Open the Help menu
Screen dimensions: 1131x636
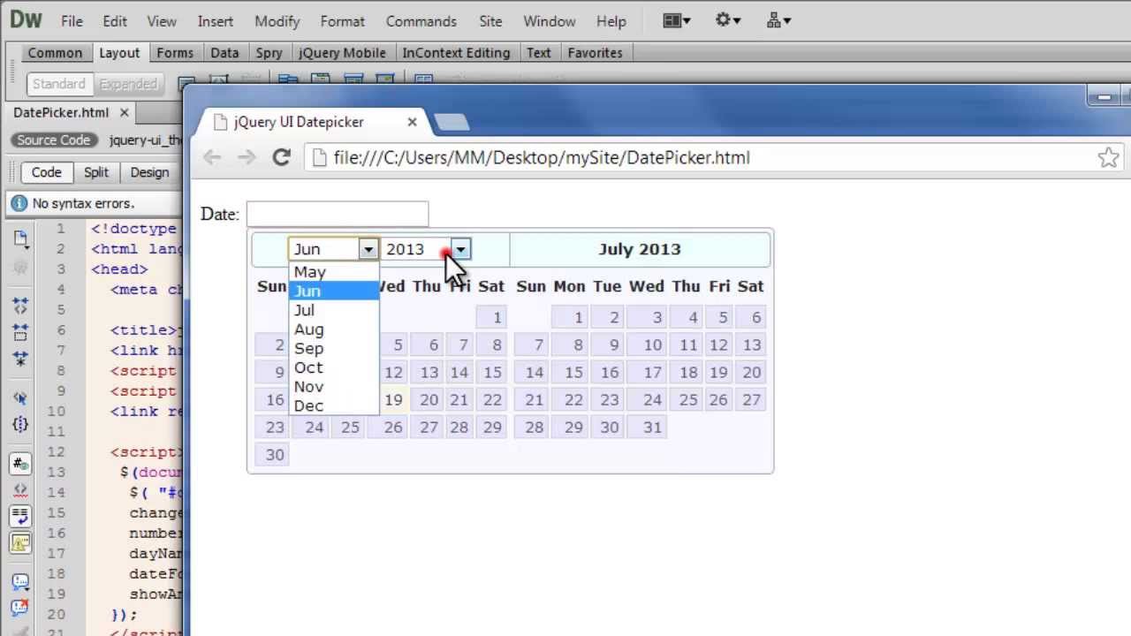(611, 20)
